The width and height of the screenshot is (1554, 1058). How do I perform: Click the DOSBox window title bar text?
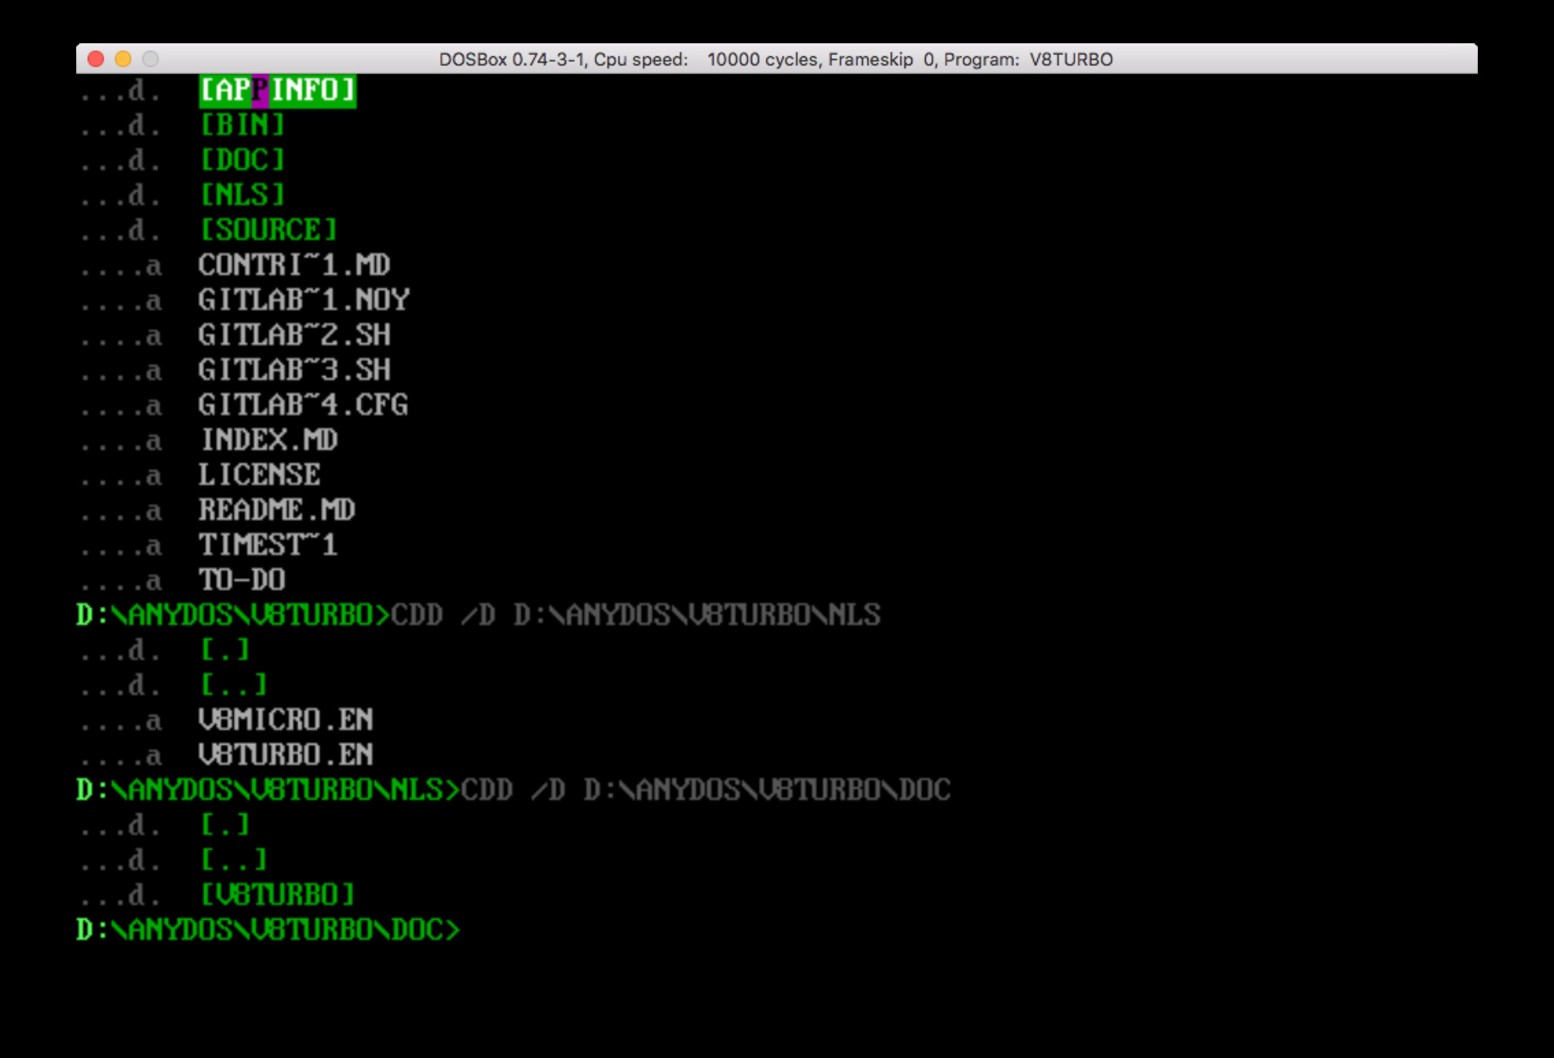tap(775, 59)
